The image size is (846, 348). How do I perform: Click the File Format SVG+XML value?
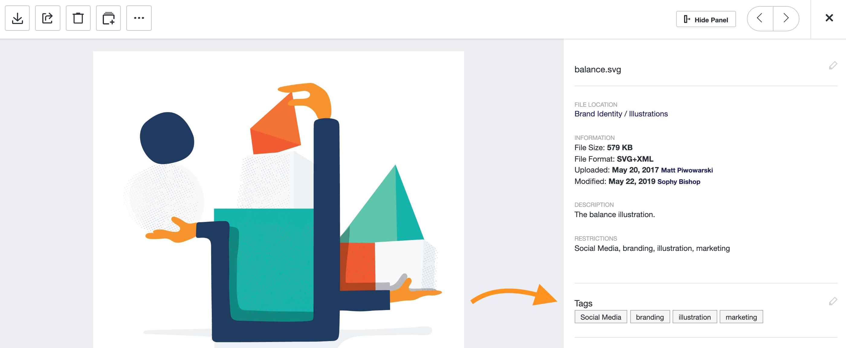point(635,159)
